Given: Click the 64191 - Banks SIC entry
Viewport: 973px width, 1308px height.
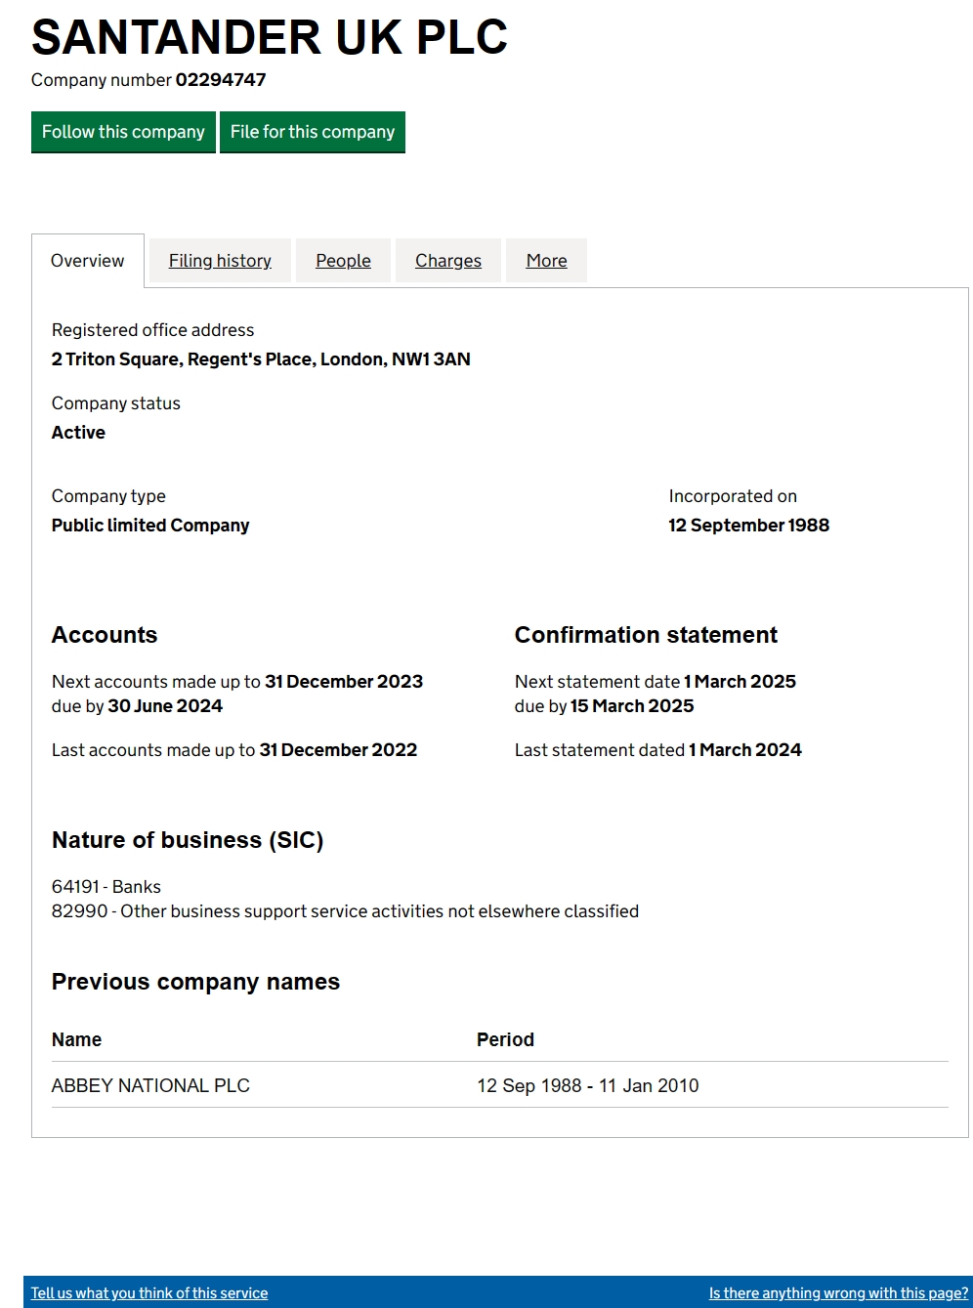Looking at the screenshot, I should (x=106, y=887).
